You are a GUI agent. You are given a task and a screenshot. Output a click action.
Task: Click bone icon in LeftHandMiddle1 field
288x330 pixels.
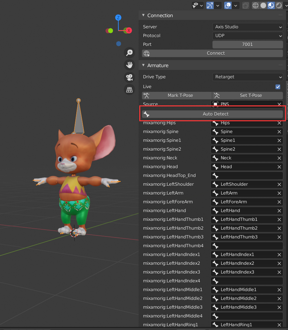coord(215,290)
